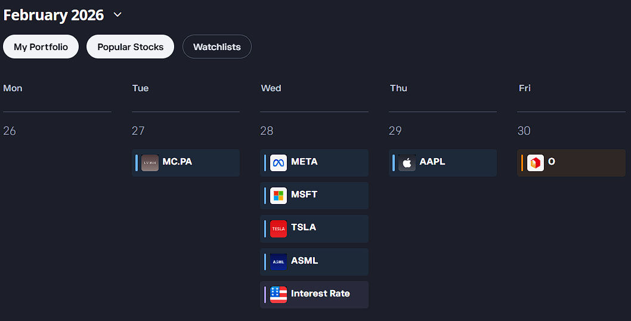Toggle the My Portfolio filter
631x321 pixels.
pyautogui.click(x=41, y=47)
